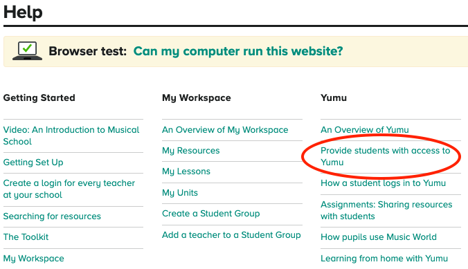Screen dimensions: 468x269
Task: Select The Toolkit help link
Action: click(26, 236)
